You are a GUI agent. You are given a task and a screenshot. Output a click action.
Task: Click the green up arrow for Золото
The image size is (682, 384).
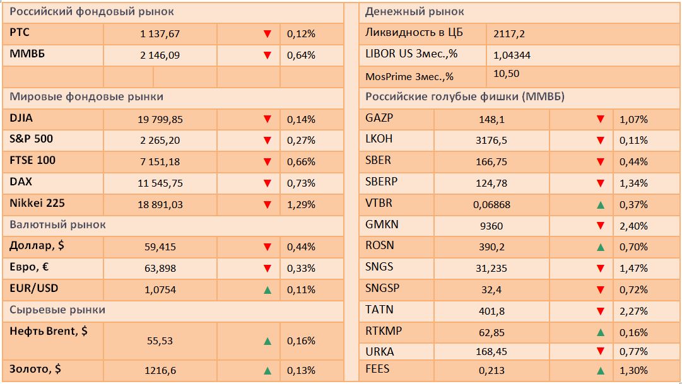click(x=268, y=371)
